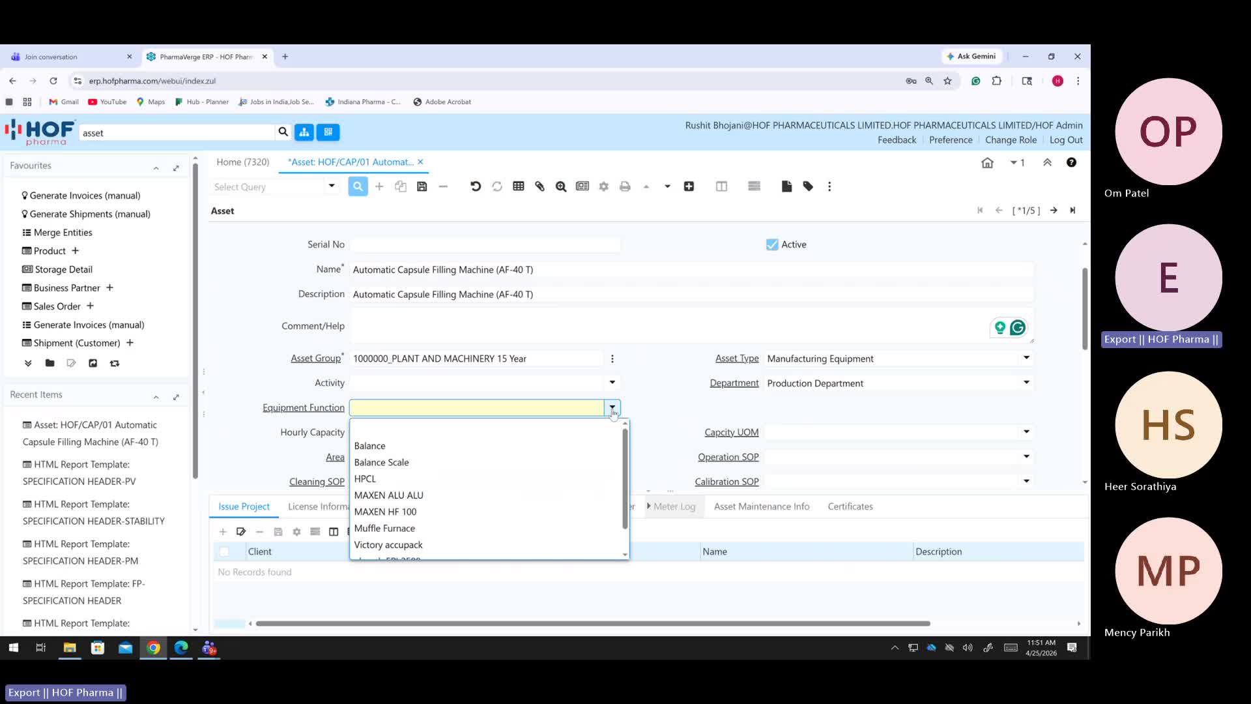Open the Department dropdown
This screenshot has height=704, width=1251.
[1026, 383]
